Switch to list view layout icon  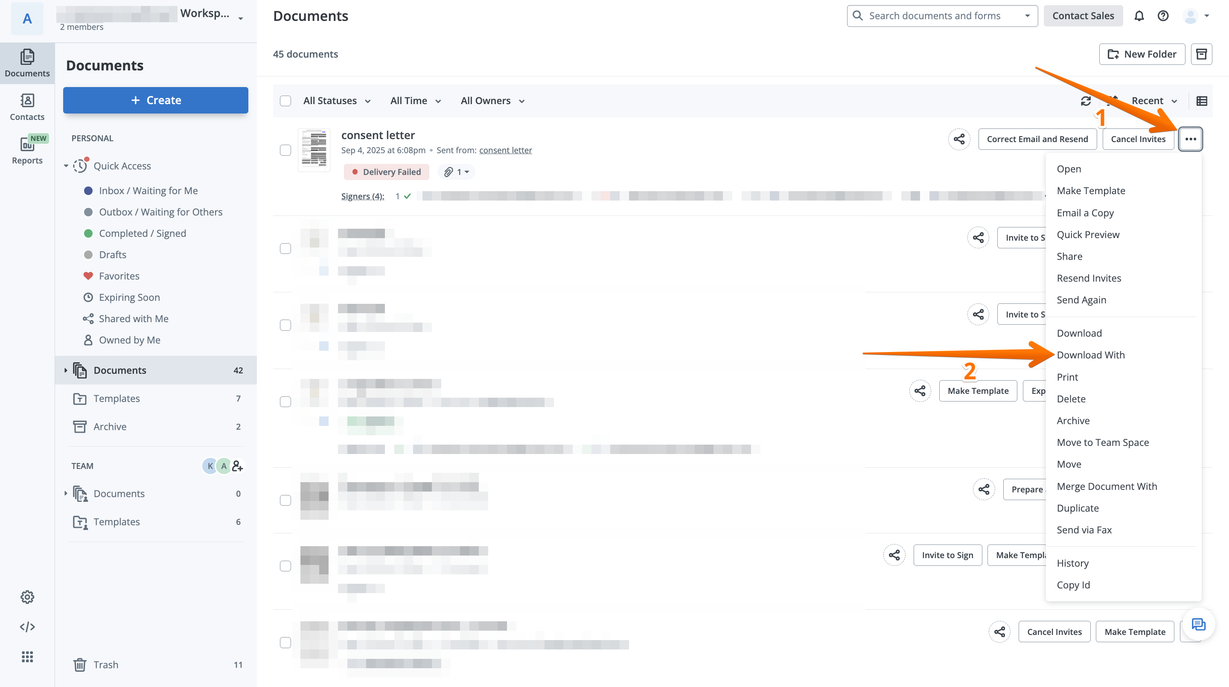pyautogui.click(x=1201, y=101)
